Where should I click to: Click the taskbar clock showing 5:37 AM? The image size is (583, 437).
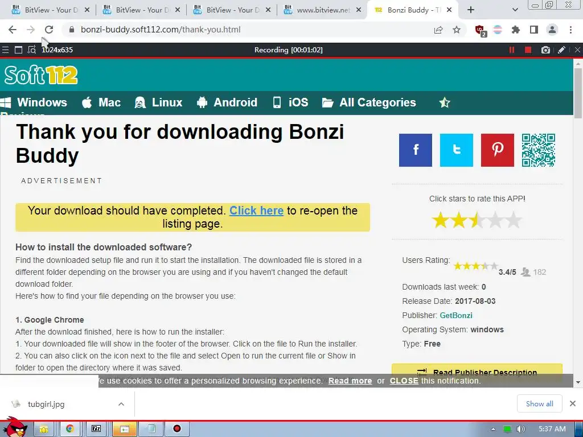click(x=552, y=429)
